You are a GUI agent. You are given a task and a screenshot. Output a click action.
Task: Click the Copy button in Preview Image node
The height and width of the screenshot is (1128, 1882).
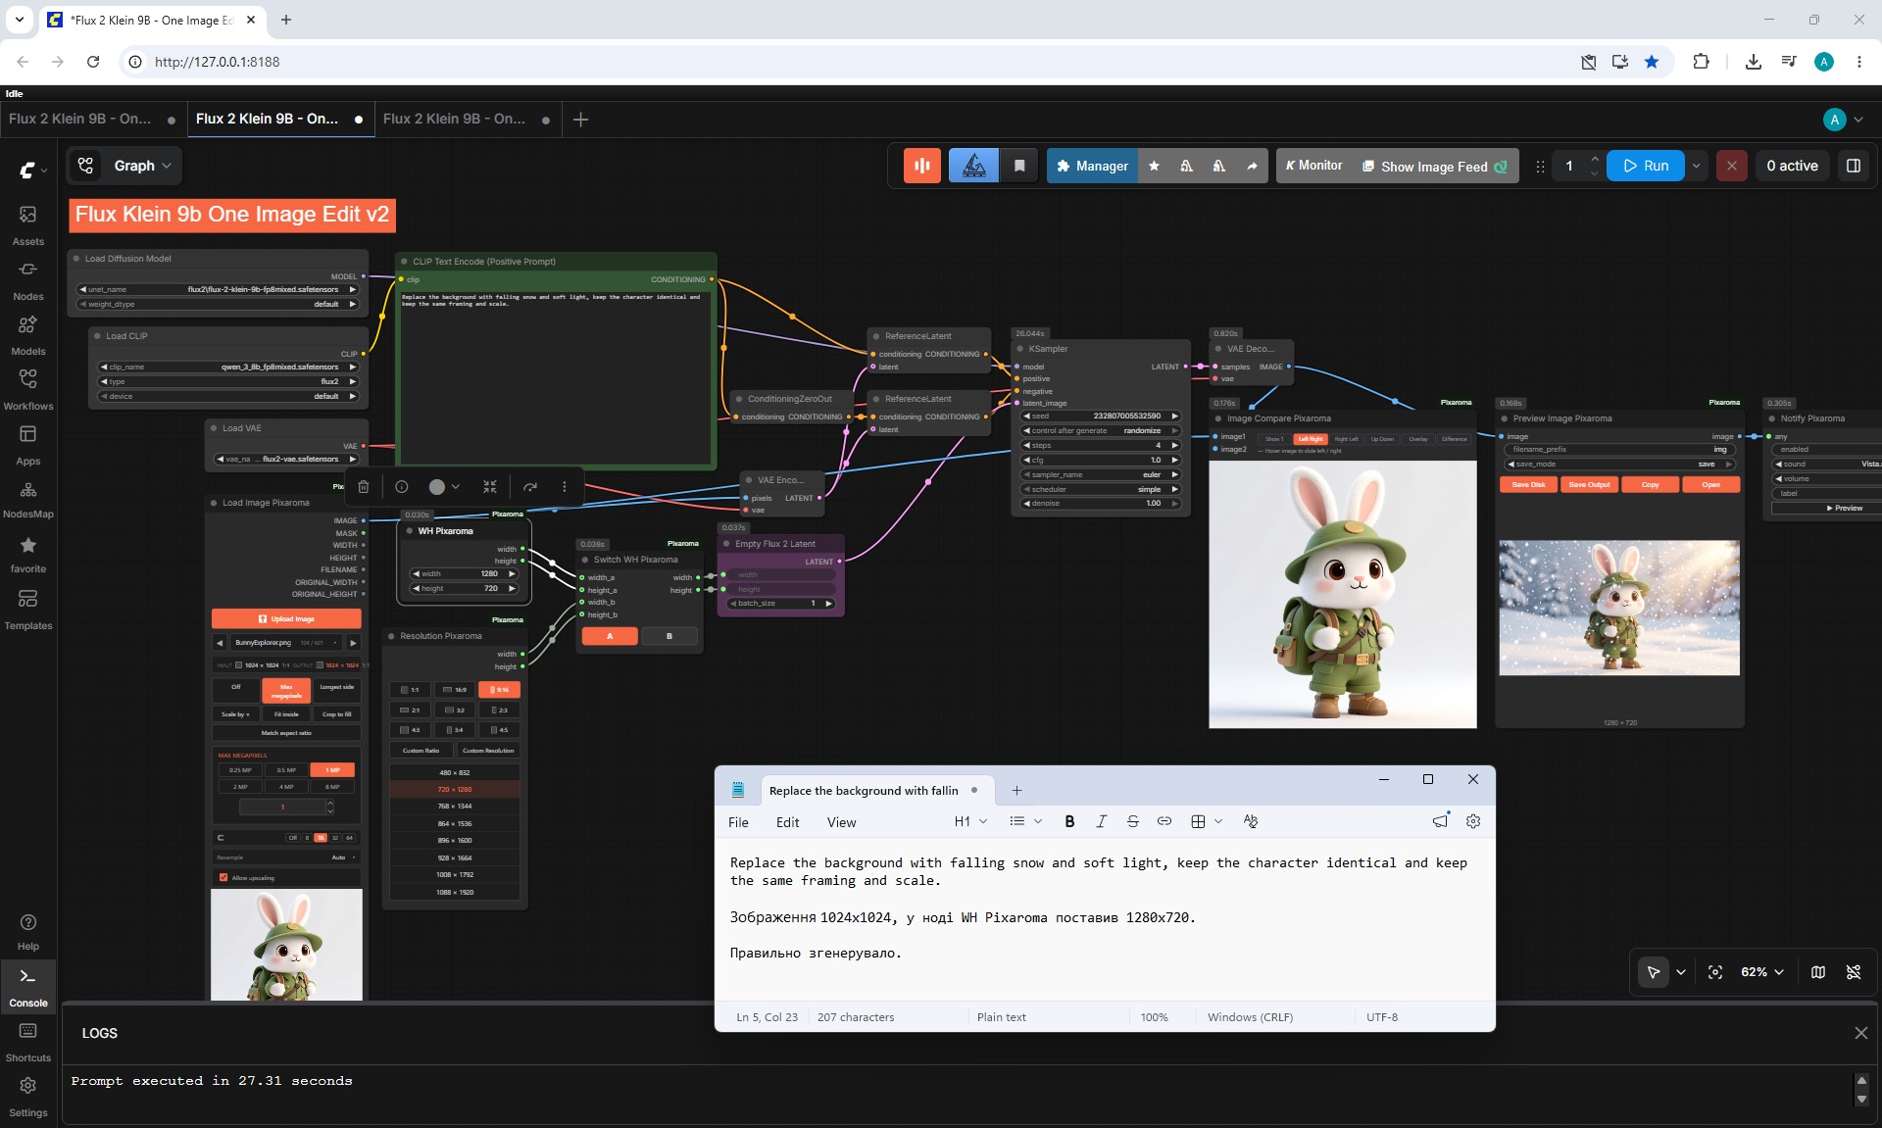1651,484
